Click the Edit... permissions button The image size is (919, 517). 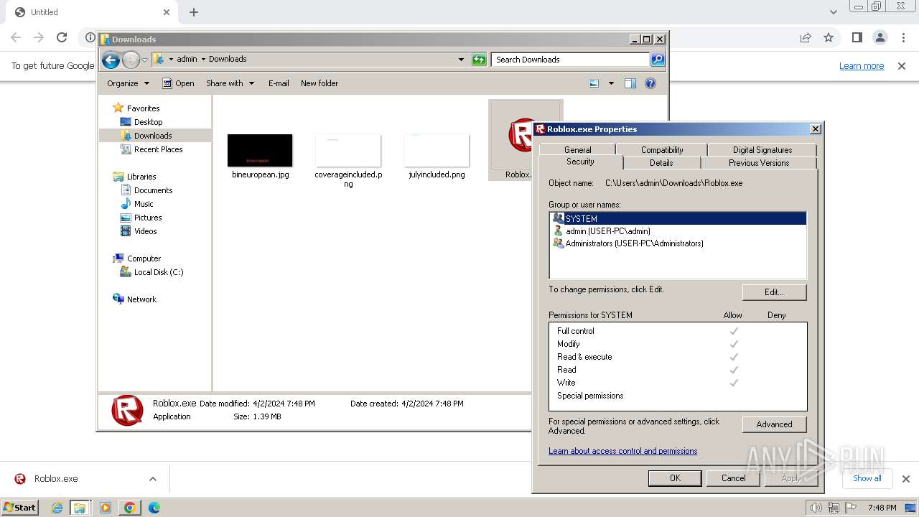(774, 292)
